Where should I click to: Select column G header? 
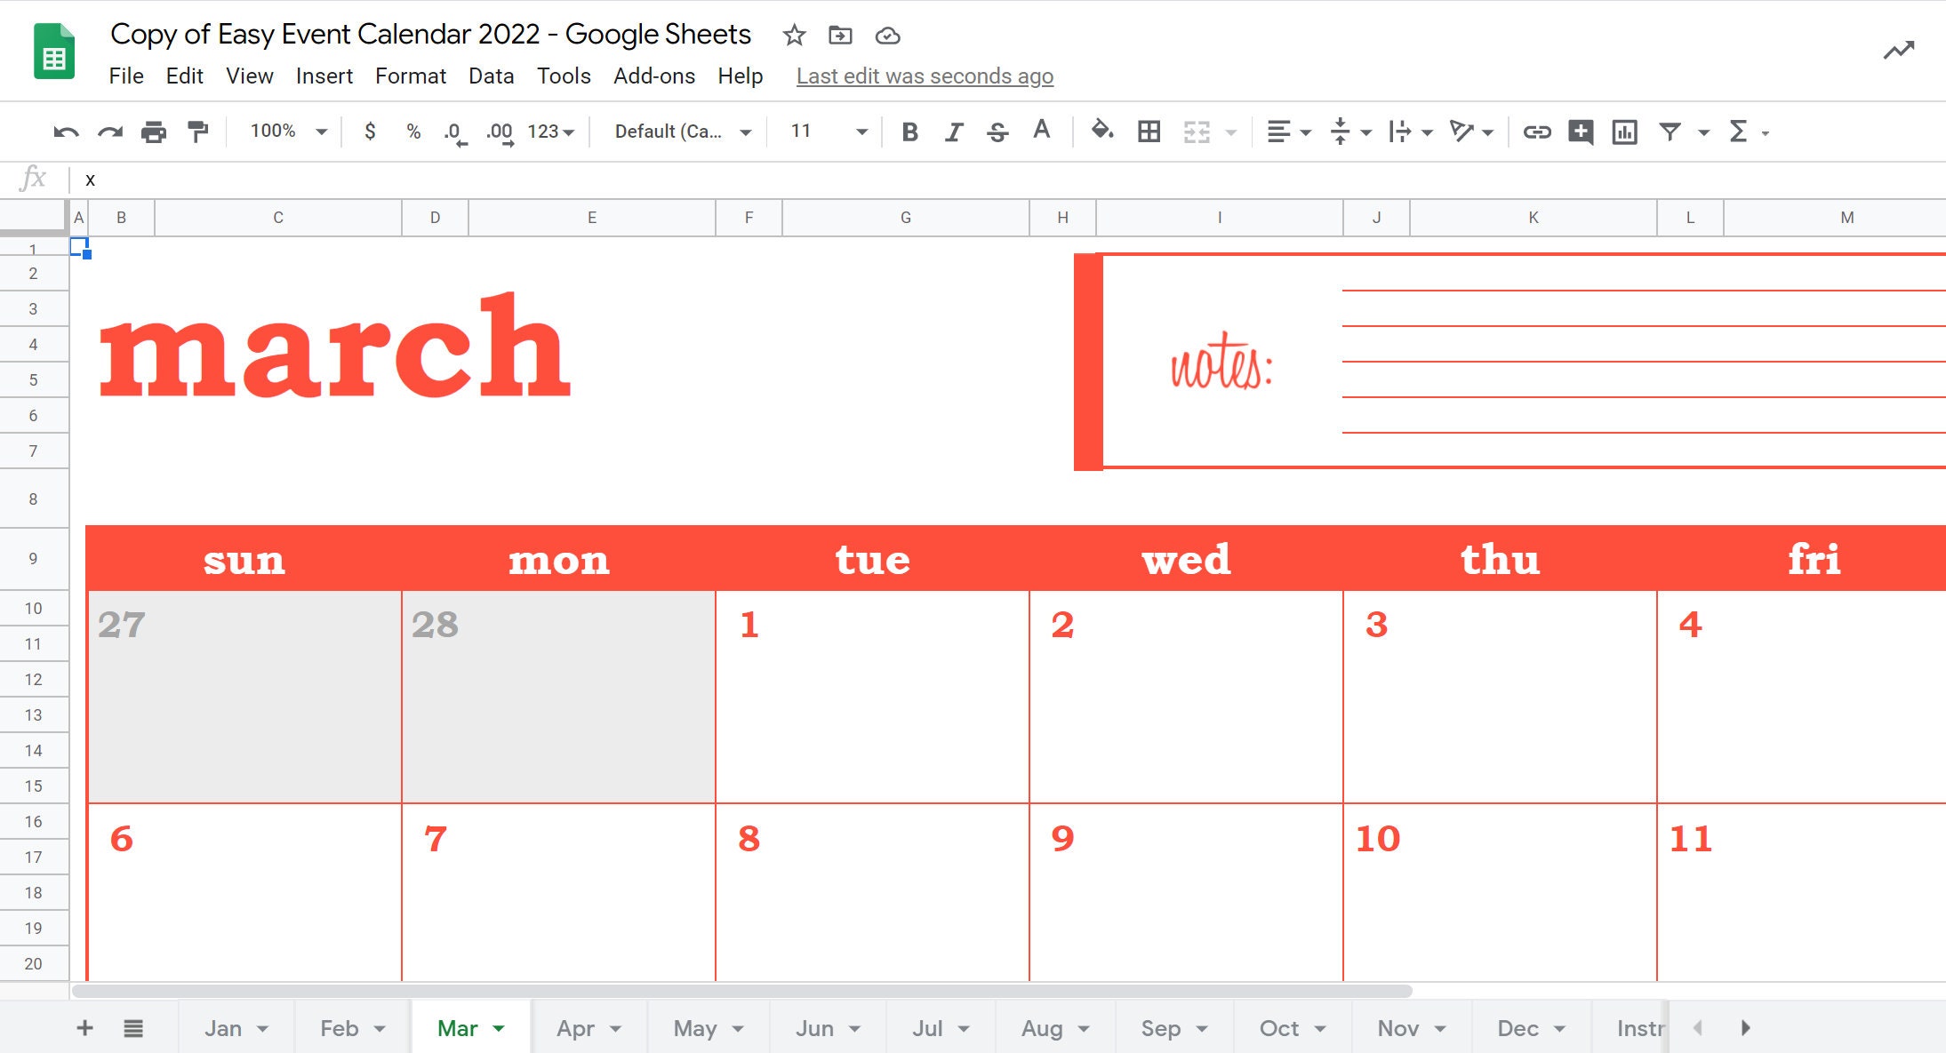906,218
